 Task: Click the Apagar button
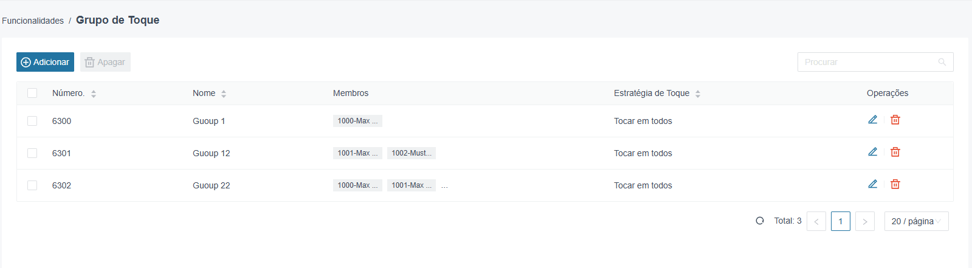(105, 62)
